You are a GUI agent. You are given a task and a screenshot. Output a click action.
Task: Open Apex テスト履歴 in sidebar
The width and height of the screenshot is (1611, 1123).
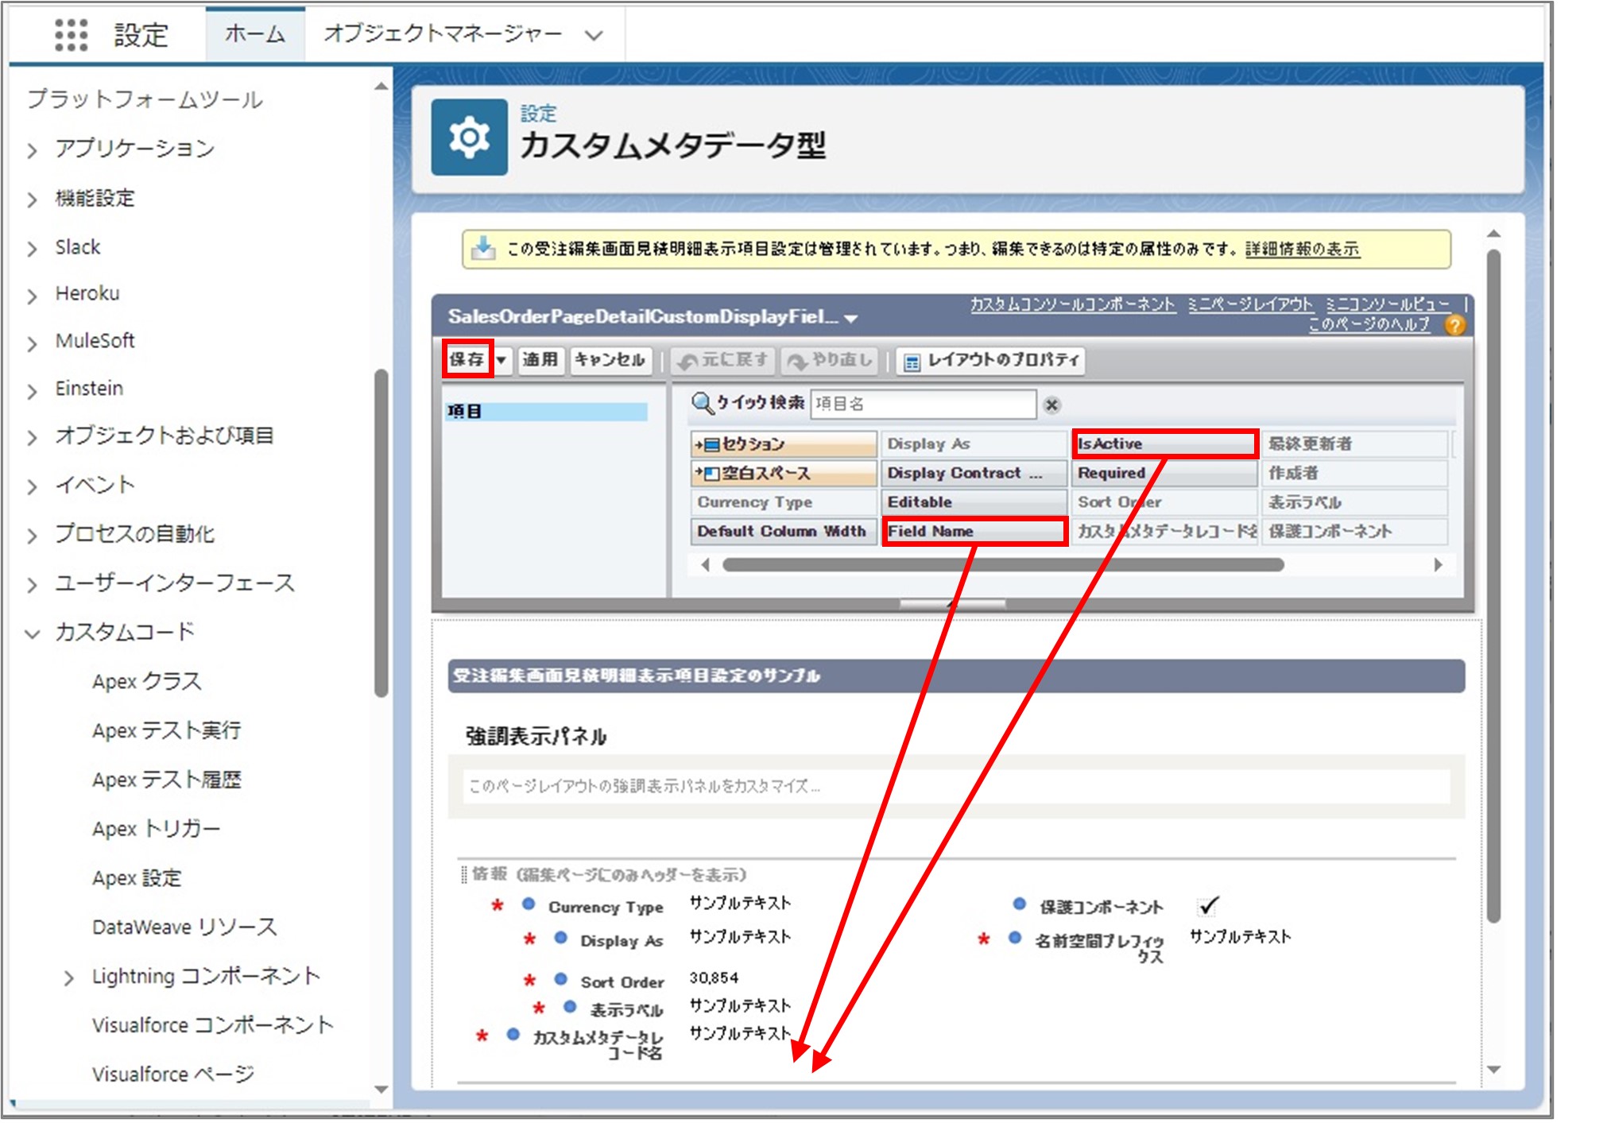click(x=167, y=780)
